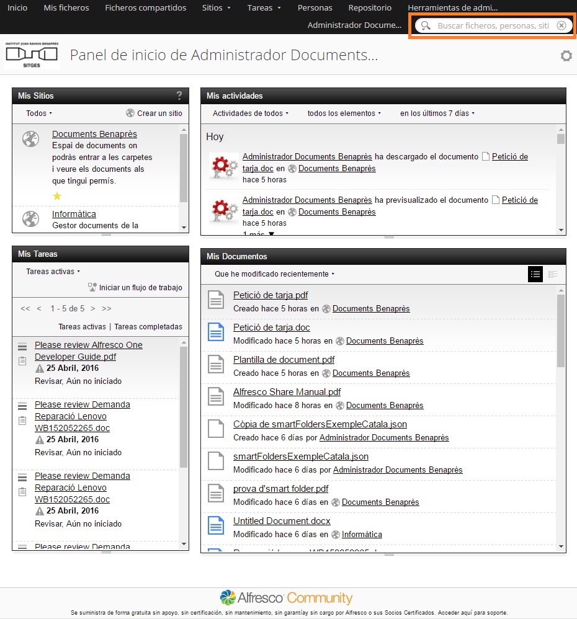Click the Alfresco Share Manual.pdf file icon

(x=216, y=396)
